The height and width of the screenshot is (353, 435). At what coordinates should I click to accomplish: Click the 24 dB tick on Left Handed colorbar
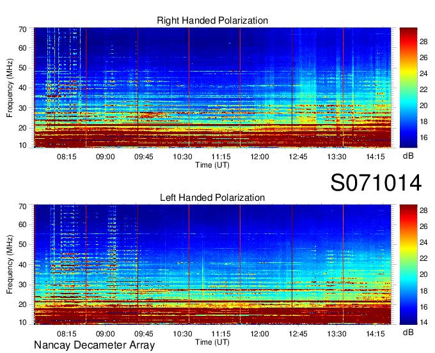coord(423,242)
